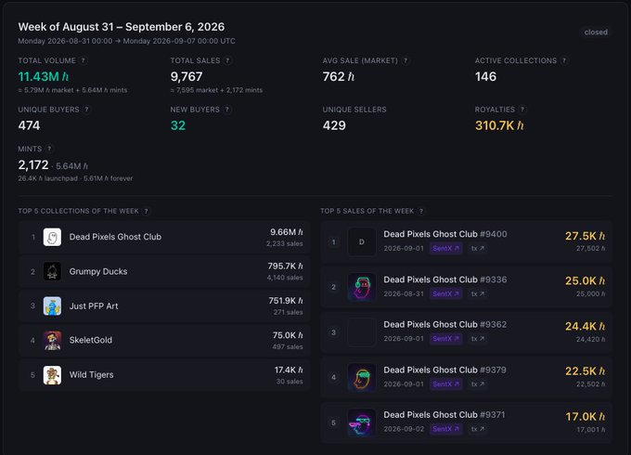
Task: Click the help icon next to New Buyers
Action: click(x=227, y=110)
